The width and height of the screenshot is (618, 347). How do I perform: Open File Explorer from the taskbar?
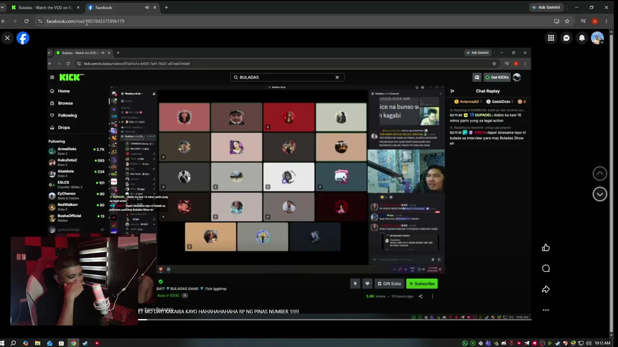[x=37, y=343]
